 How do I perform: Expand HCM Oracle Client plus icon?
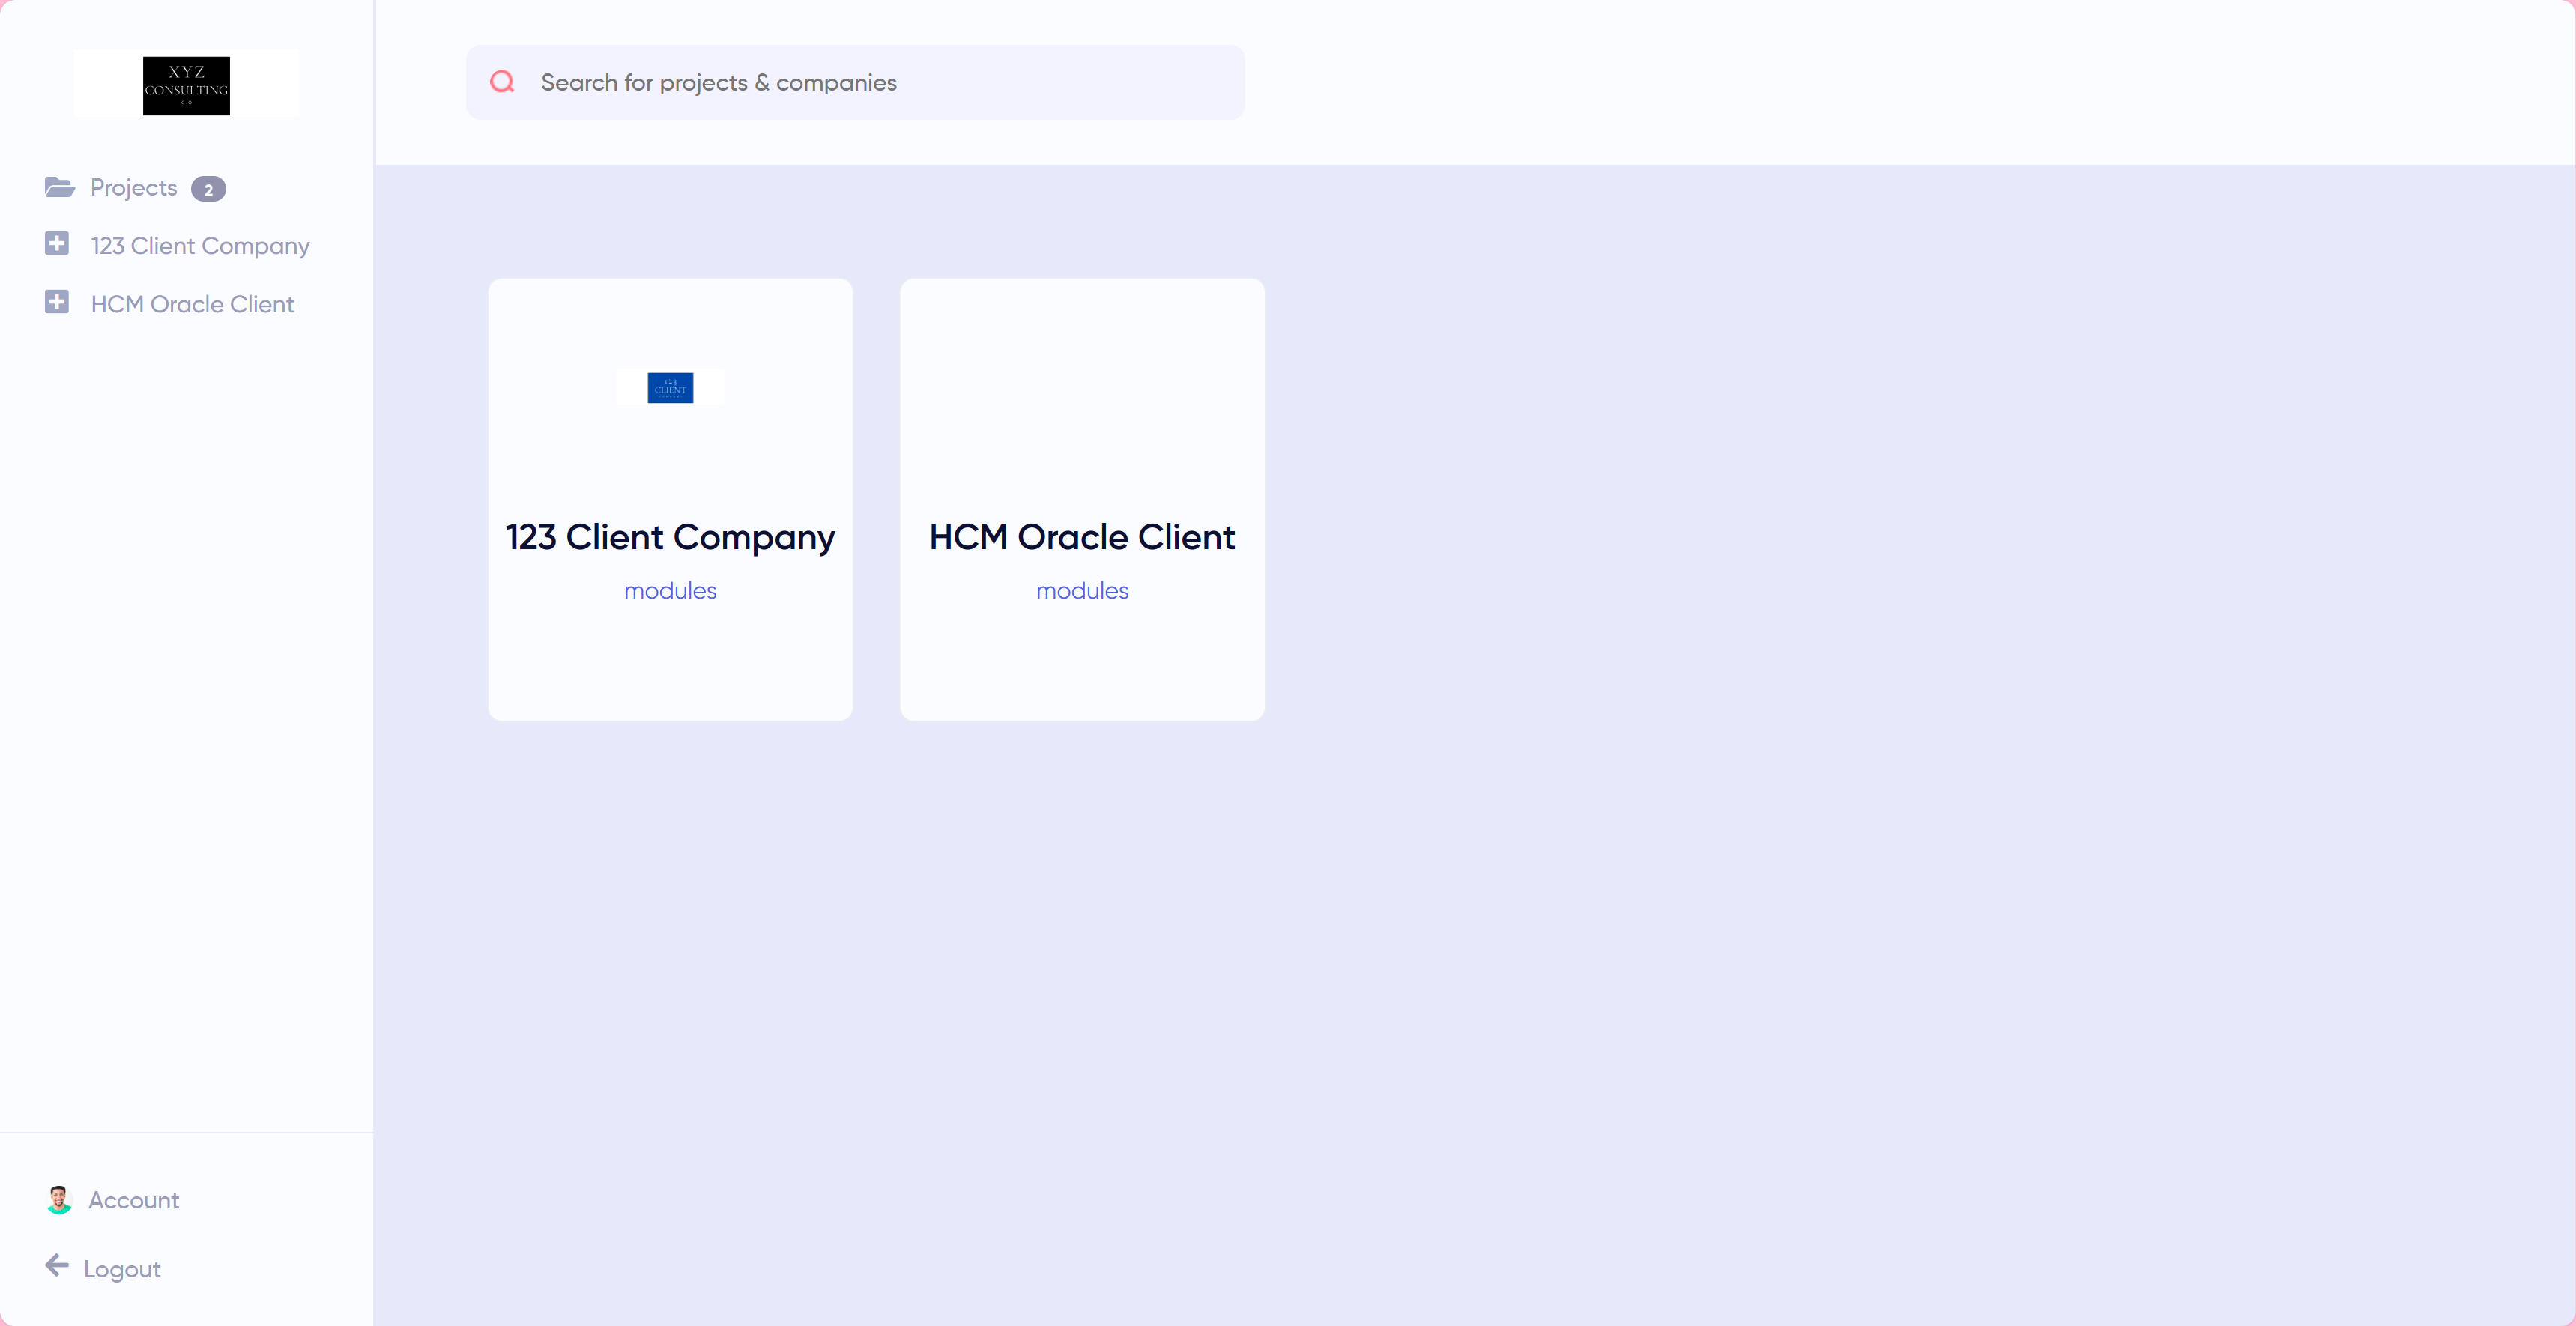[57, 302]
